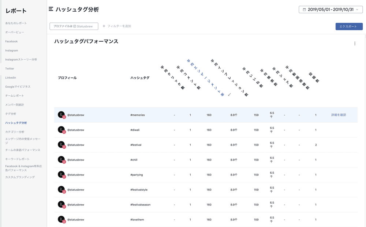Click フィルターを追加 to add a filter
Viewport: 366px width, 227px height.
click(x=117, y=26)
